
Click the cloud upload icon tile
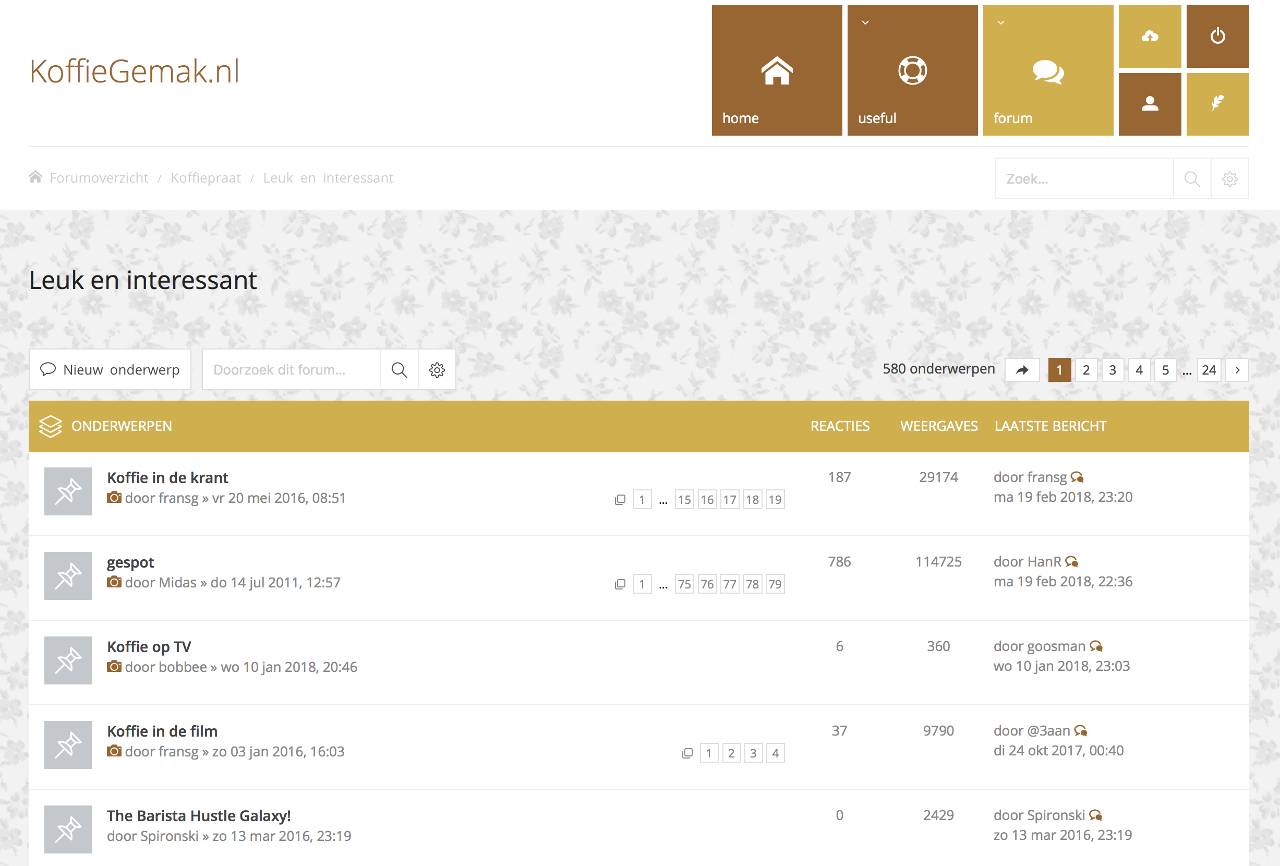1150,37
